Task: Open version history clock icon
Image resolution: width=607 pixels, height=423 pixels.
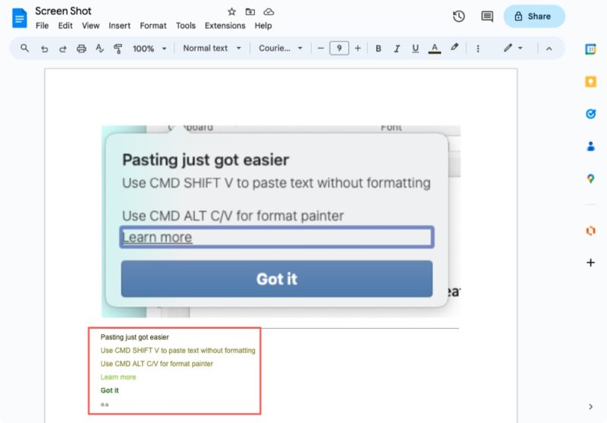Action: (x=459, y=16)
